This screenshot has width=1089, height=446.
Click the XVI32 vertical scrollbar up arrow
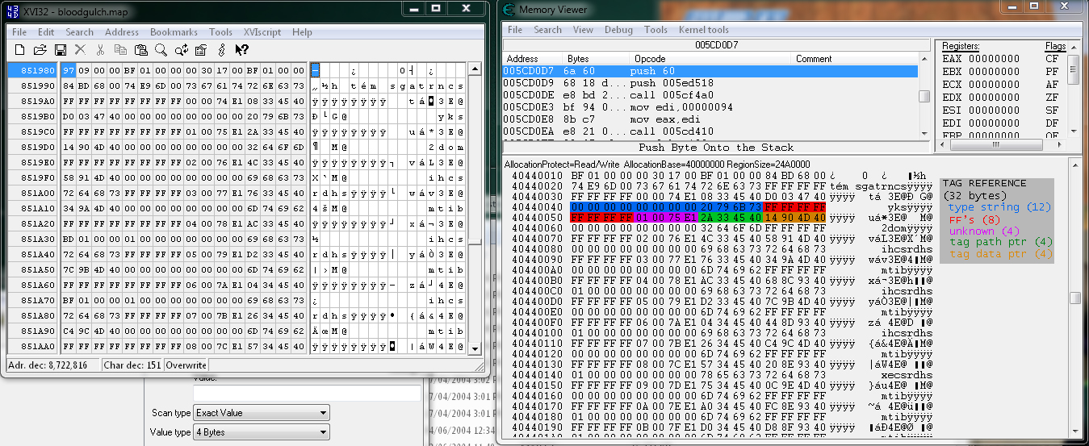(475, 69)
